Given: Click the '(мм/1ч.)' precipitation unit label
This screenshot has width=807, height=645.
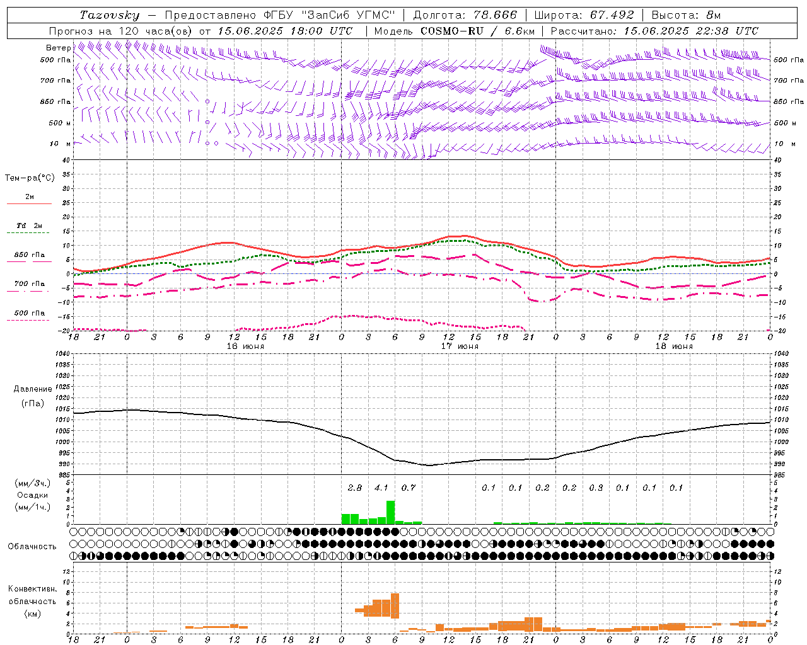Looking at the screenshot, I should coord(33,507).
